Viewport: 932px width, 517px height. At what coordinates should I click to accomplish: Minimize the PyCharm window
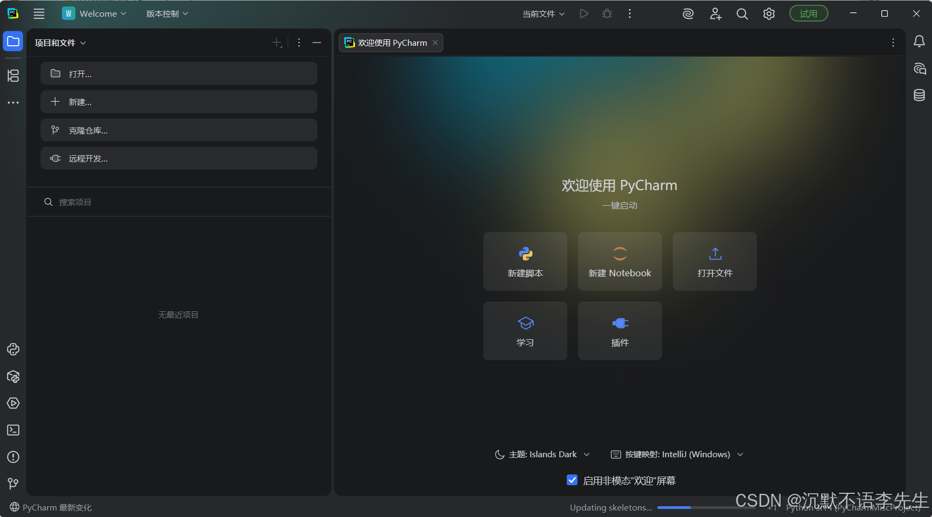click(x=853, y=13)
